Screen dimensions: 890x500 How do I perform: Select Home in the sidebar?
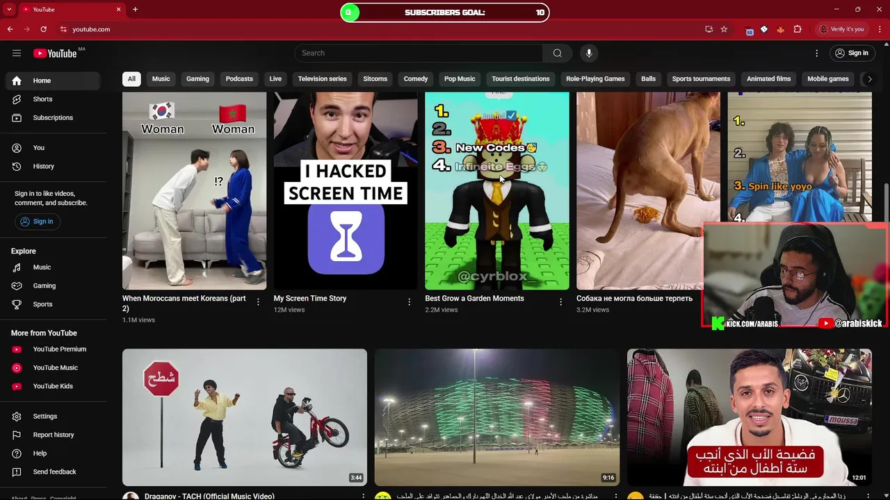[53, 81]
